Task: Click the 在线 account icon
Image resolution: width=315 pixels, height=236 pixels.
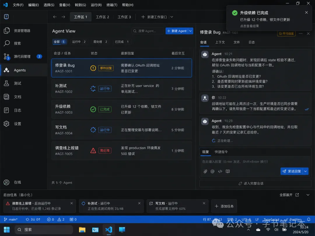Action: [x=7, y=182]
